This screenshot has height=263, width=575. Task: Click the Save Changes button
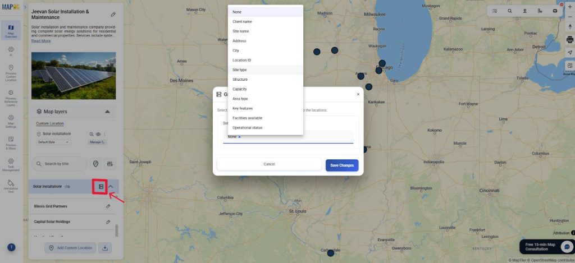coord(341,165)
